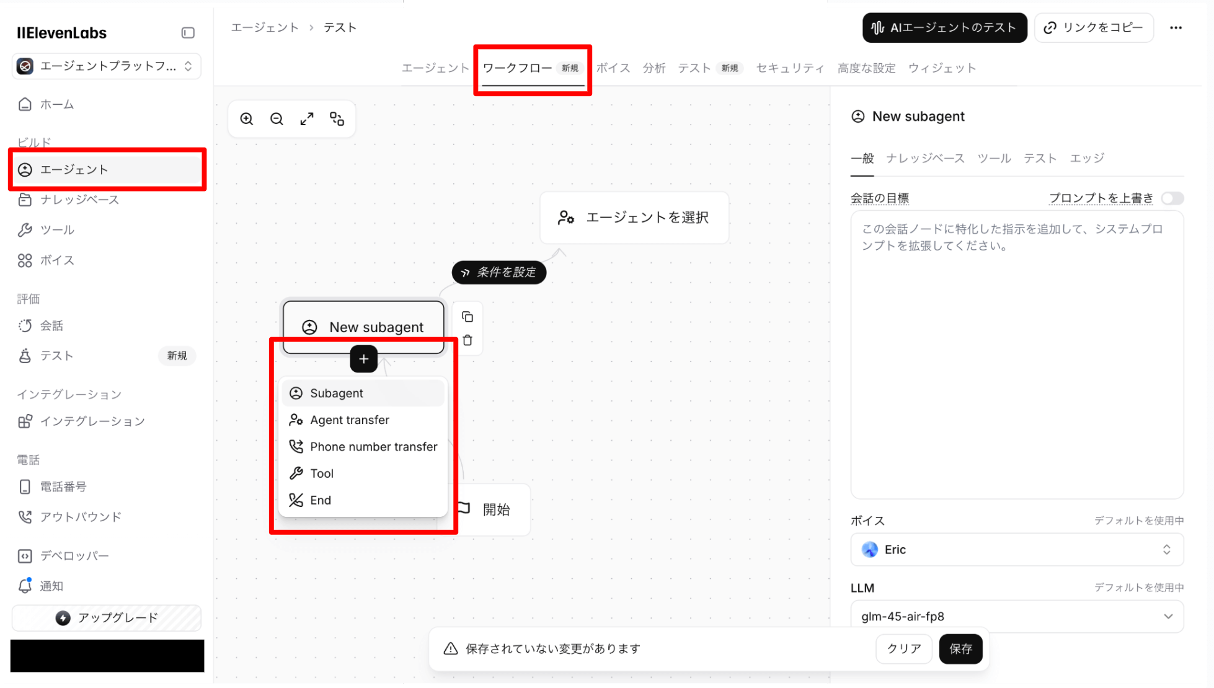Click the 保存 save button
The width and height of the screenshot is (1214, 688).
click(x=960, y=649)
